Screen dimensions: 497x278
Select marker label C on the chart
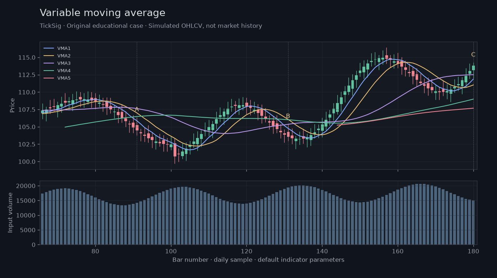tap(473, 55)
